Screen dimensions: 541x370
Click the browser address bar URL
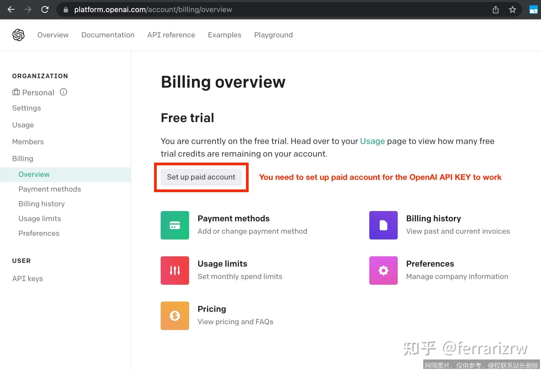click(x=153, y=10)
